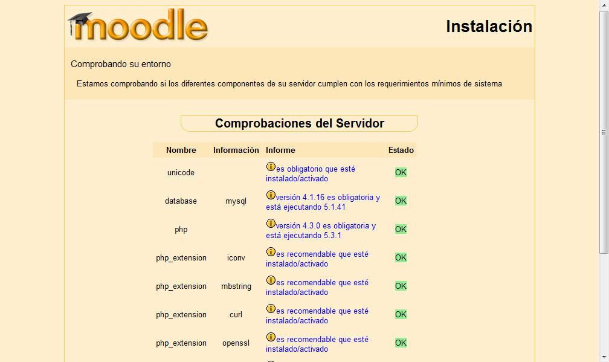The width and height of the screenshot is (609, 362).
Task: Click the vertical scrollbar thumb
Action: click(604, 132)
